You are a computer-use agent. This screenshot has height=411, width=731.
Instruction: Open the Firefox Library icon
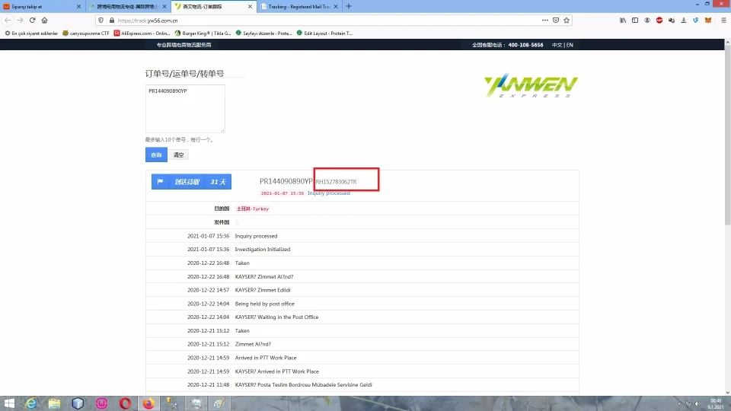tap(623, 20)
